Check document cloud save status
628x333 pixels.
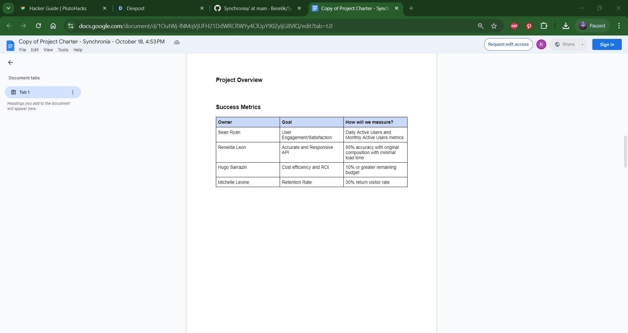pyautogui.click(x=177, y=42)
